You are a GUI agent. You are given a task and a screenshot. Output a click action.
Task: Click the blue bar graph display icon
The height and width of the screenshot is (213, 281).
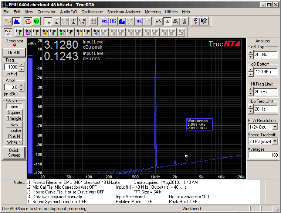[x=122, y=21]
